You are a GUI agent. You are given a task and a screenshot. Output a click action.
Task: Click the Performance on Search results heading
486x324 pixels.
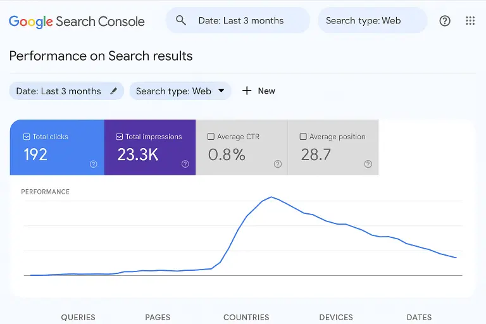coord(101,56)
